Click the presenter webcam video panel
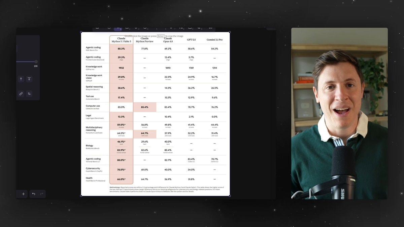The height and width of the screenshot is (227, 404). click(x=339, y=113)
